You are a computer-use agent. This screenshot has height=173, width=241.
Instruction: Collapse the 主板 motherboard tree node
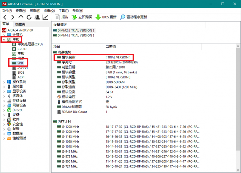[x=4, y=40]
